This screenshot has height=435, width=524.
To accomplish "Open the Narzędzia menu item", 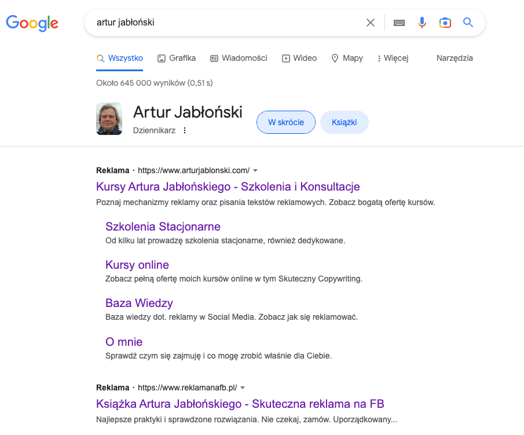I will click(x=455, y=58).
